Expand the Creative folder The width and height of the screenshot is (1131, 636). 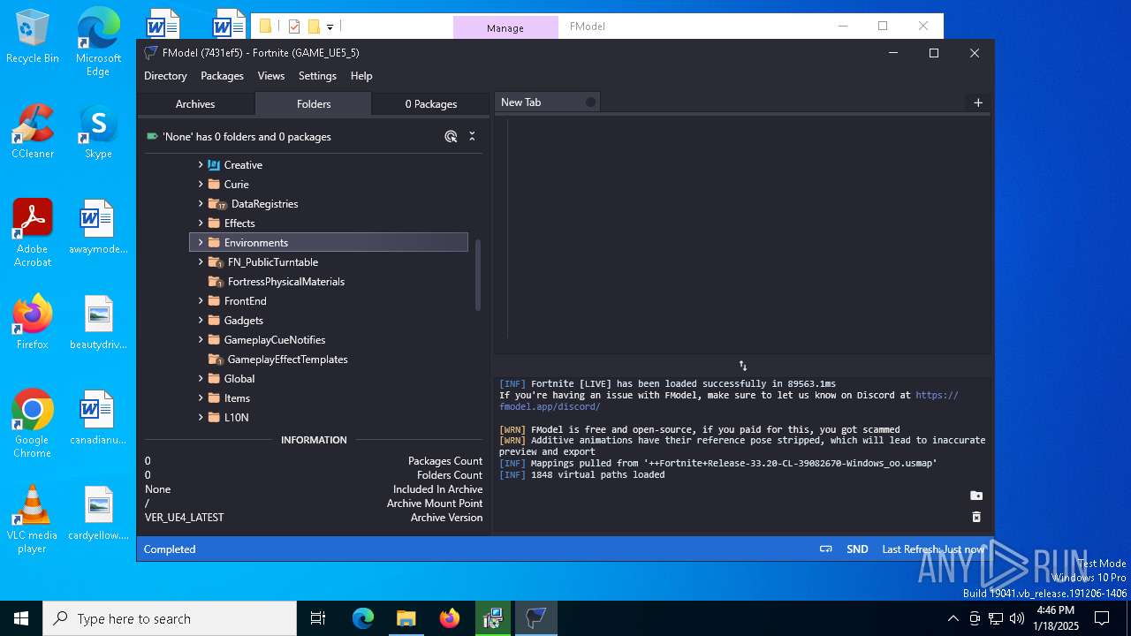click(x=201, y=164)
